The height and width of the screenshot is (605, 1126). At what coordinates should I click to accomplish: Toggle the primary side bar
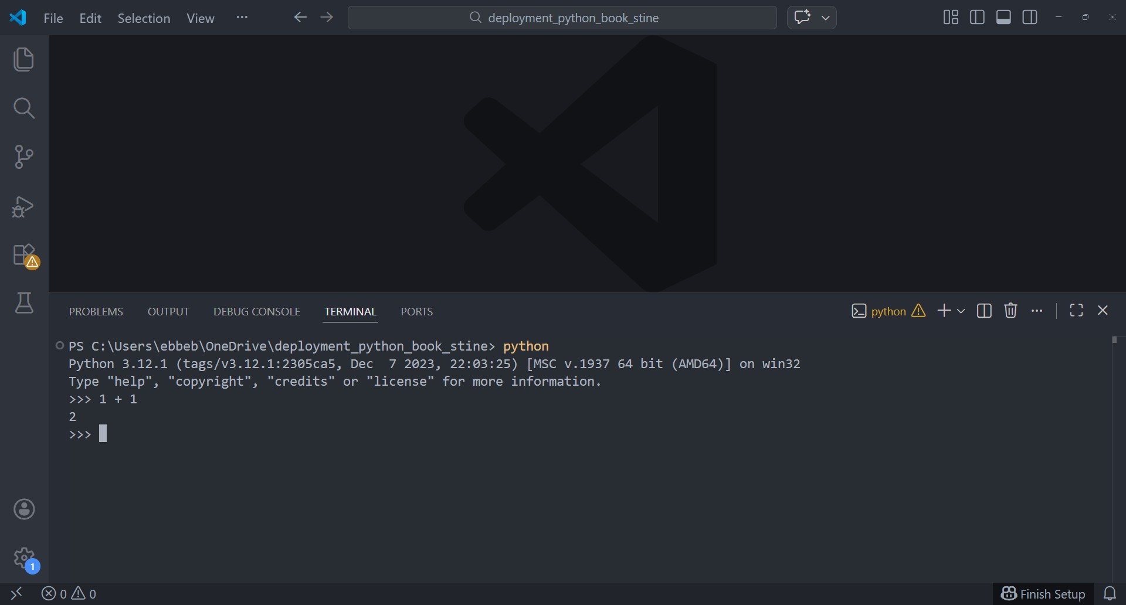pos(977,18)
